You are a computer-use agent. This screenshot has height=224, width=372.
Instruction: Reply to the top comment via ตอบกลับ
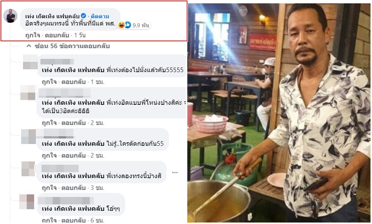pos(57,35)
